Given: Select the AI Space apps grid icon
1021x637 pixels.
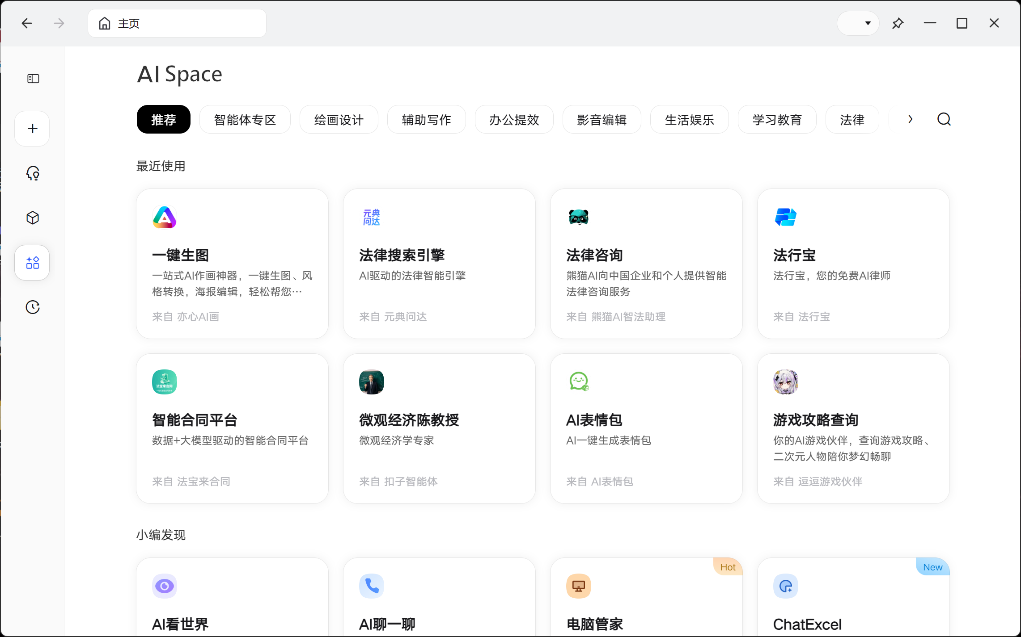Looking at the screenshot, I should coord(32,263).
